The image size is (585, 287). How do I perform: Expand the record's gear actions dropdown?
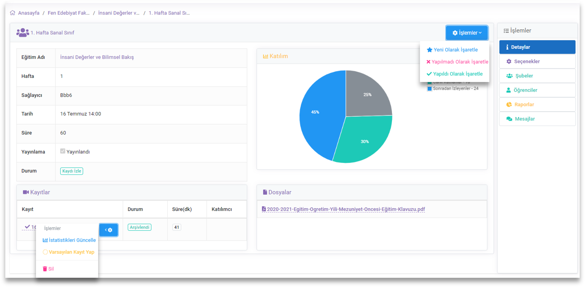[x=109, y=230]
